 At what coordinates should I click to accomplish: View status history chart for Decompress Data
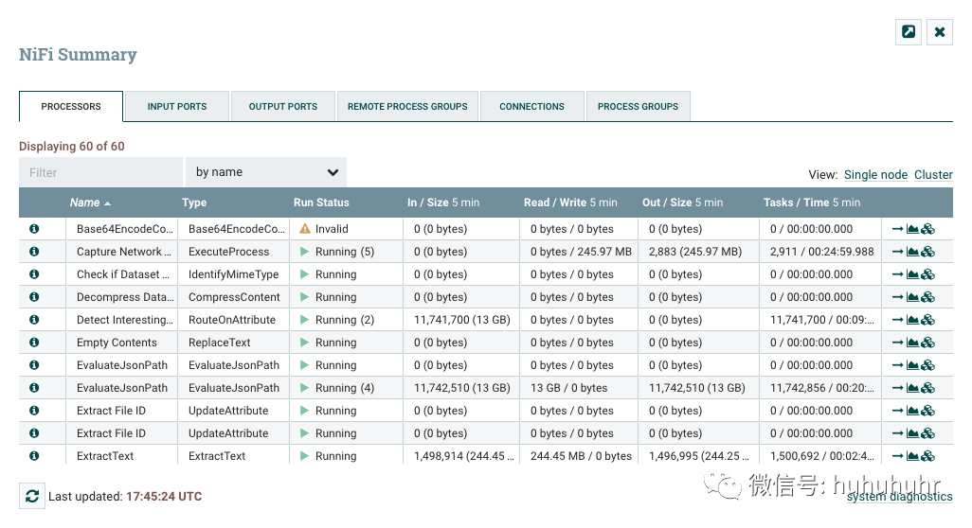tap(912, 297)
